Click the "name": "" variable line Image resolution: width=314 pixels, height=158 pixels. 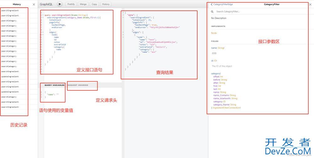53,94
